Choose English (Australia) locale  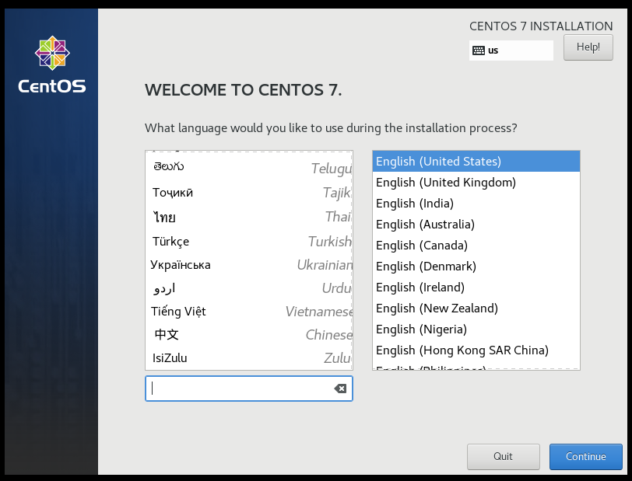click(x=476, y=225)
